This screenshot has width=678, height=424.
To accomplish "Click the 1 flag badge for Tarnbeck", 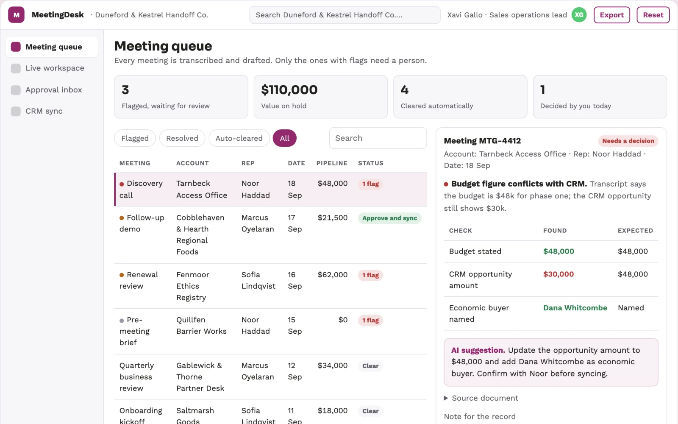I will pos(370,184).
